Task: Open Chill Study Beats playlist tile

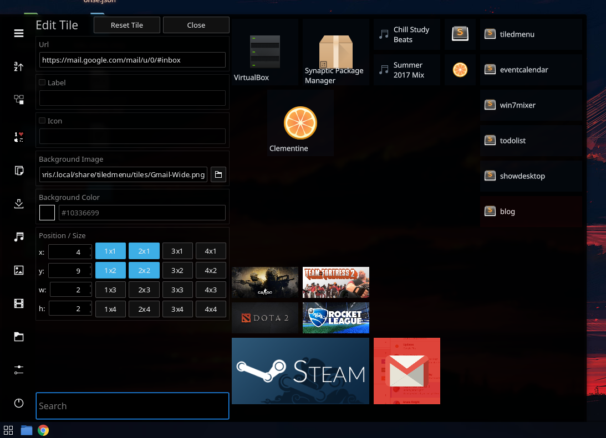Action: tap(406, 34)
